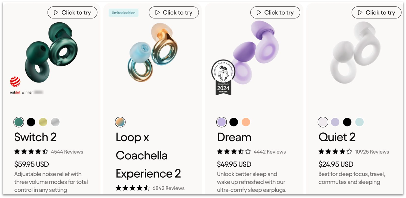Image resolution: width=406 pixels, height=198 pixels.
Task: Select the mint swatch under Quiet 2
Action: pyautogui.click(x=359, y=122)
